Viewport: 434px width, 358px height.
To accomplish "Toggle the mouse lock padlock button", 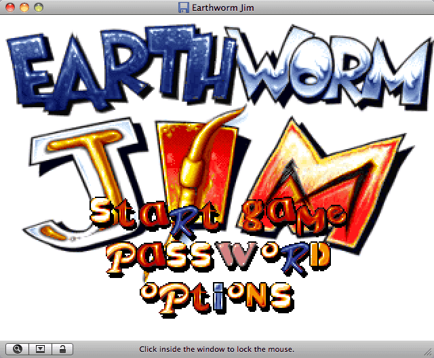I will 62,349.
